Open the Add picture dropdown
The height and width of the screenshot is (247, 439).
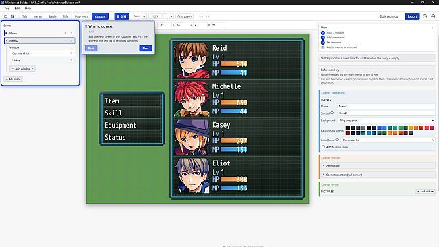[426, 191]
